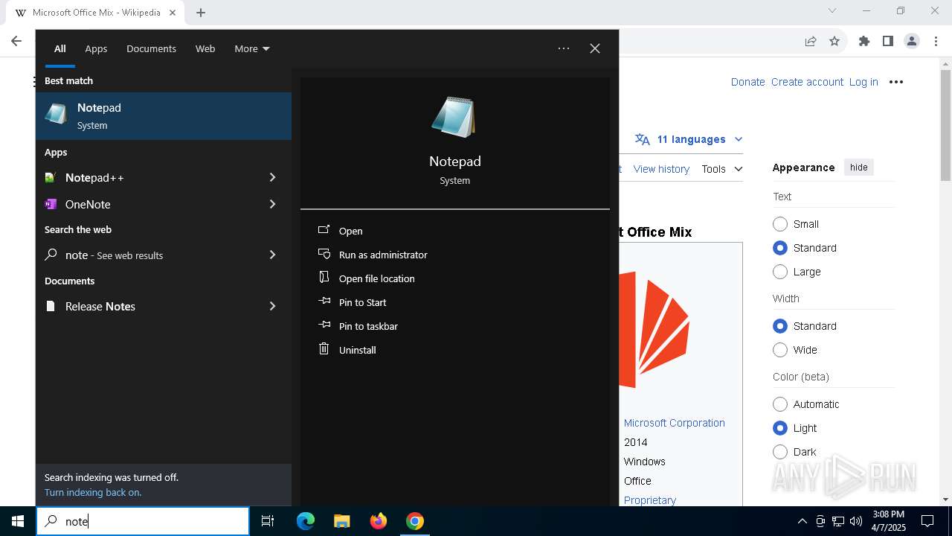Switch to the Web search tab
The width and height of the screenshot is (952, 536).
click(x=205, y=48)
